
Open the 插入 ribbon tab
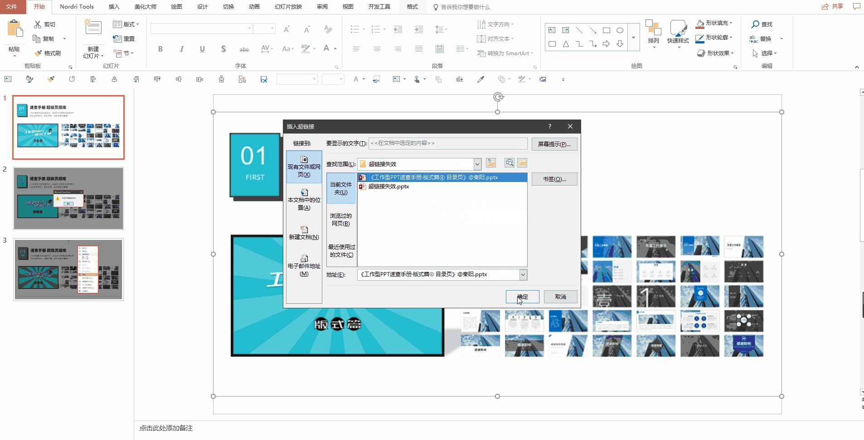tap(114, 7)
